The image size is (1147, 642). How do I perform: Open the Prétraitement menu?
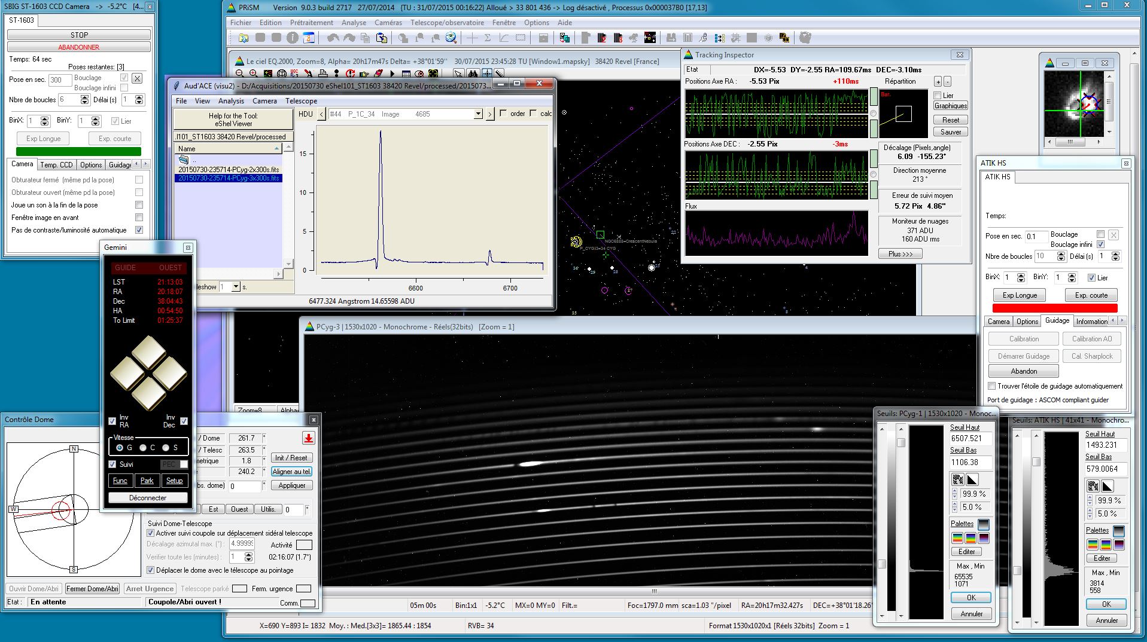click(311, 23)
